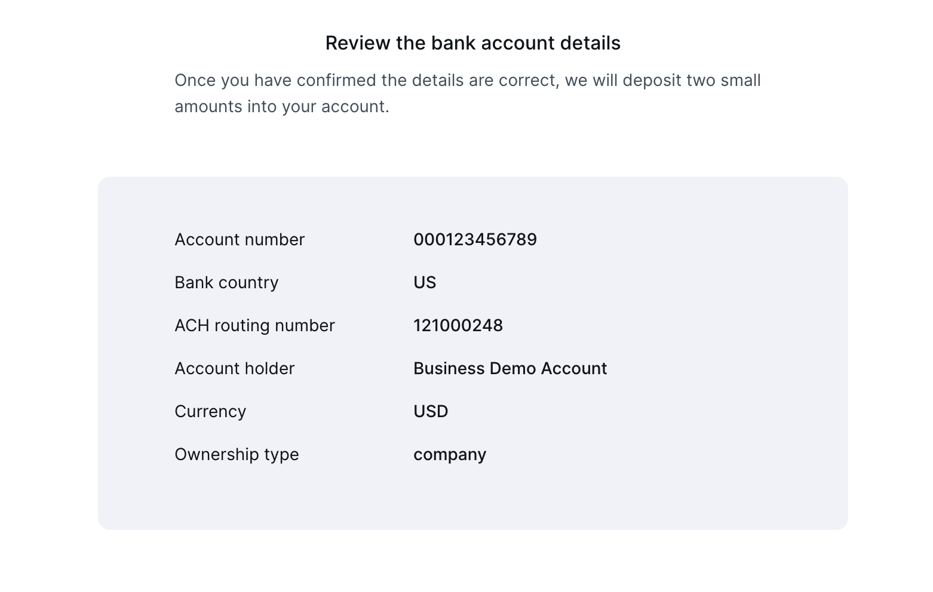Click the 'Business Demo Account' holder name

click(x=510, y=368)
